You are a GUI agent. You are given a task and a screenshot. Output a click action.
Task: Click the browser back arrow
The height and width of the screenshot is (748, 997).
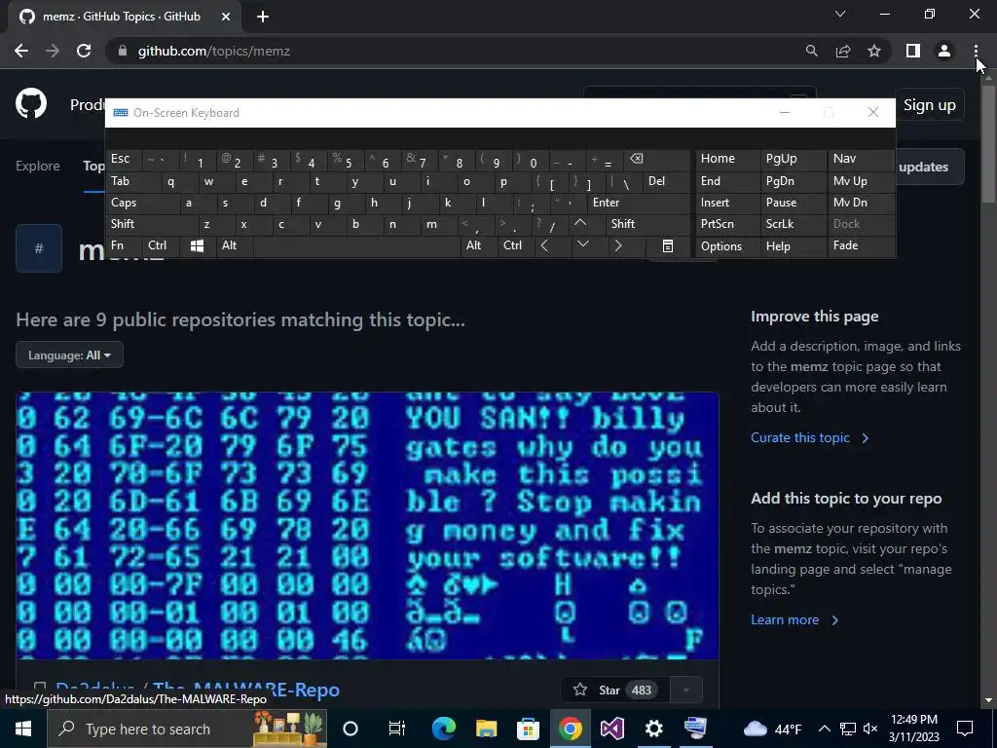(x=21, y=51)
